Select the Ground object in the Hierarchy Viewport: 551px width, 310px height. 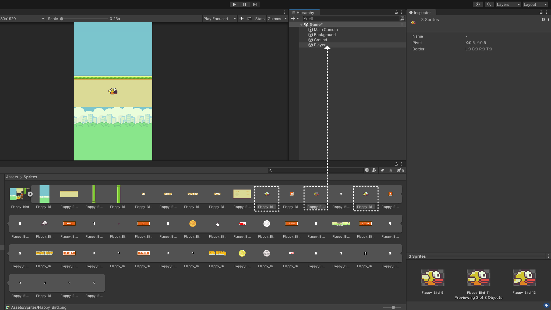point(320,40)
